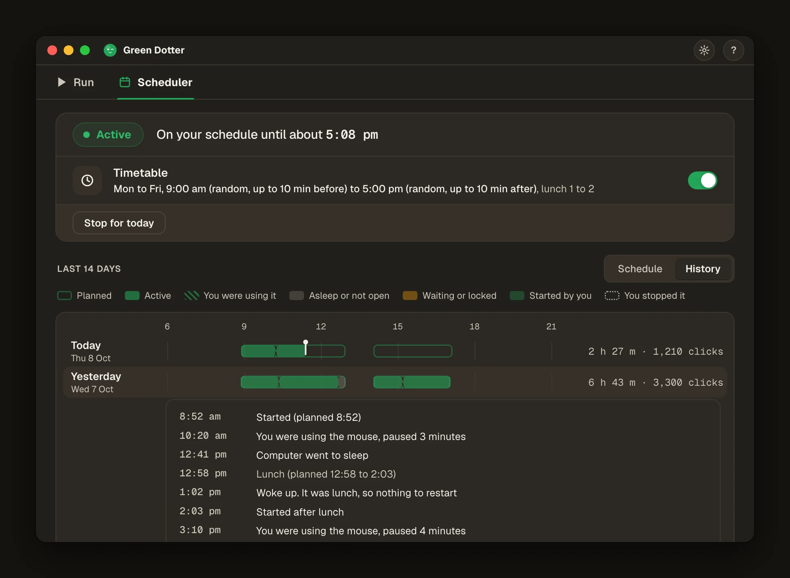
Task: Select the History view
Action: [x=703, y=269]
